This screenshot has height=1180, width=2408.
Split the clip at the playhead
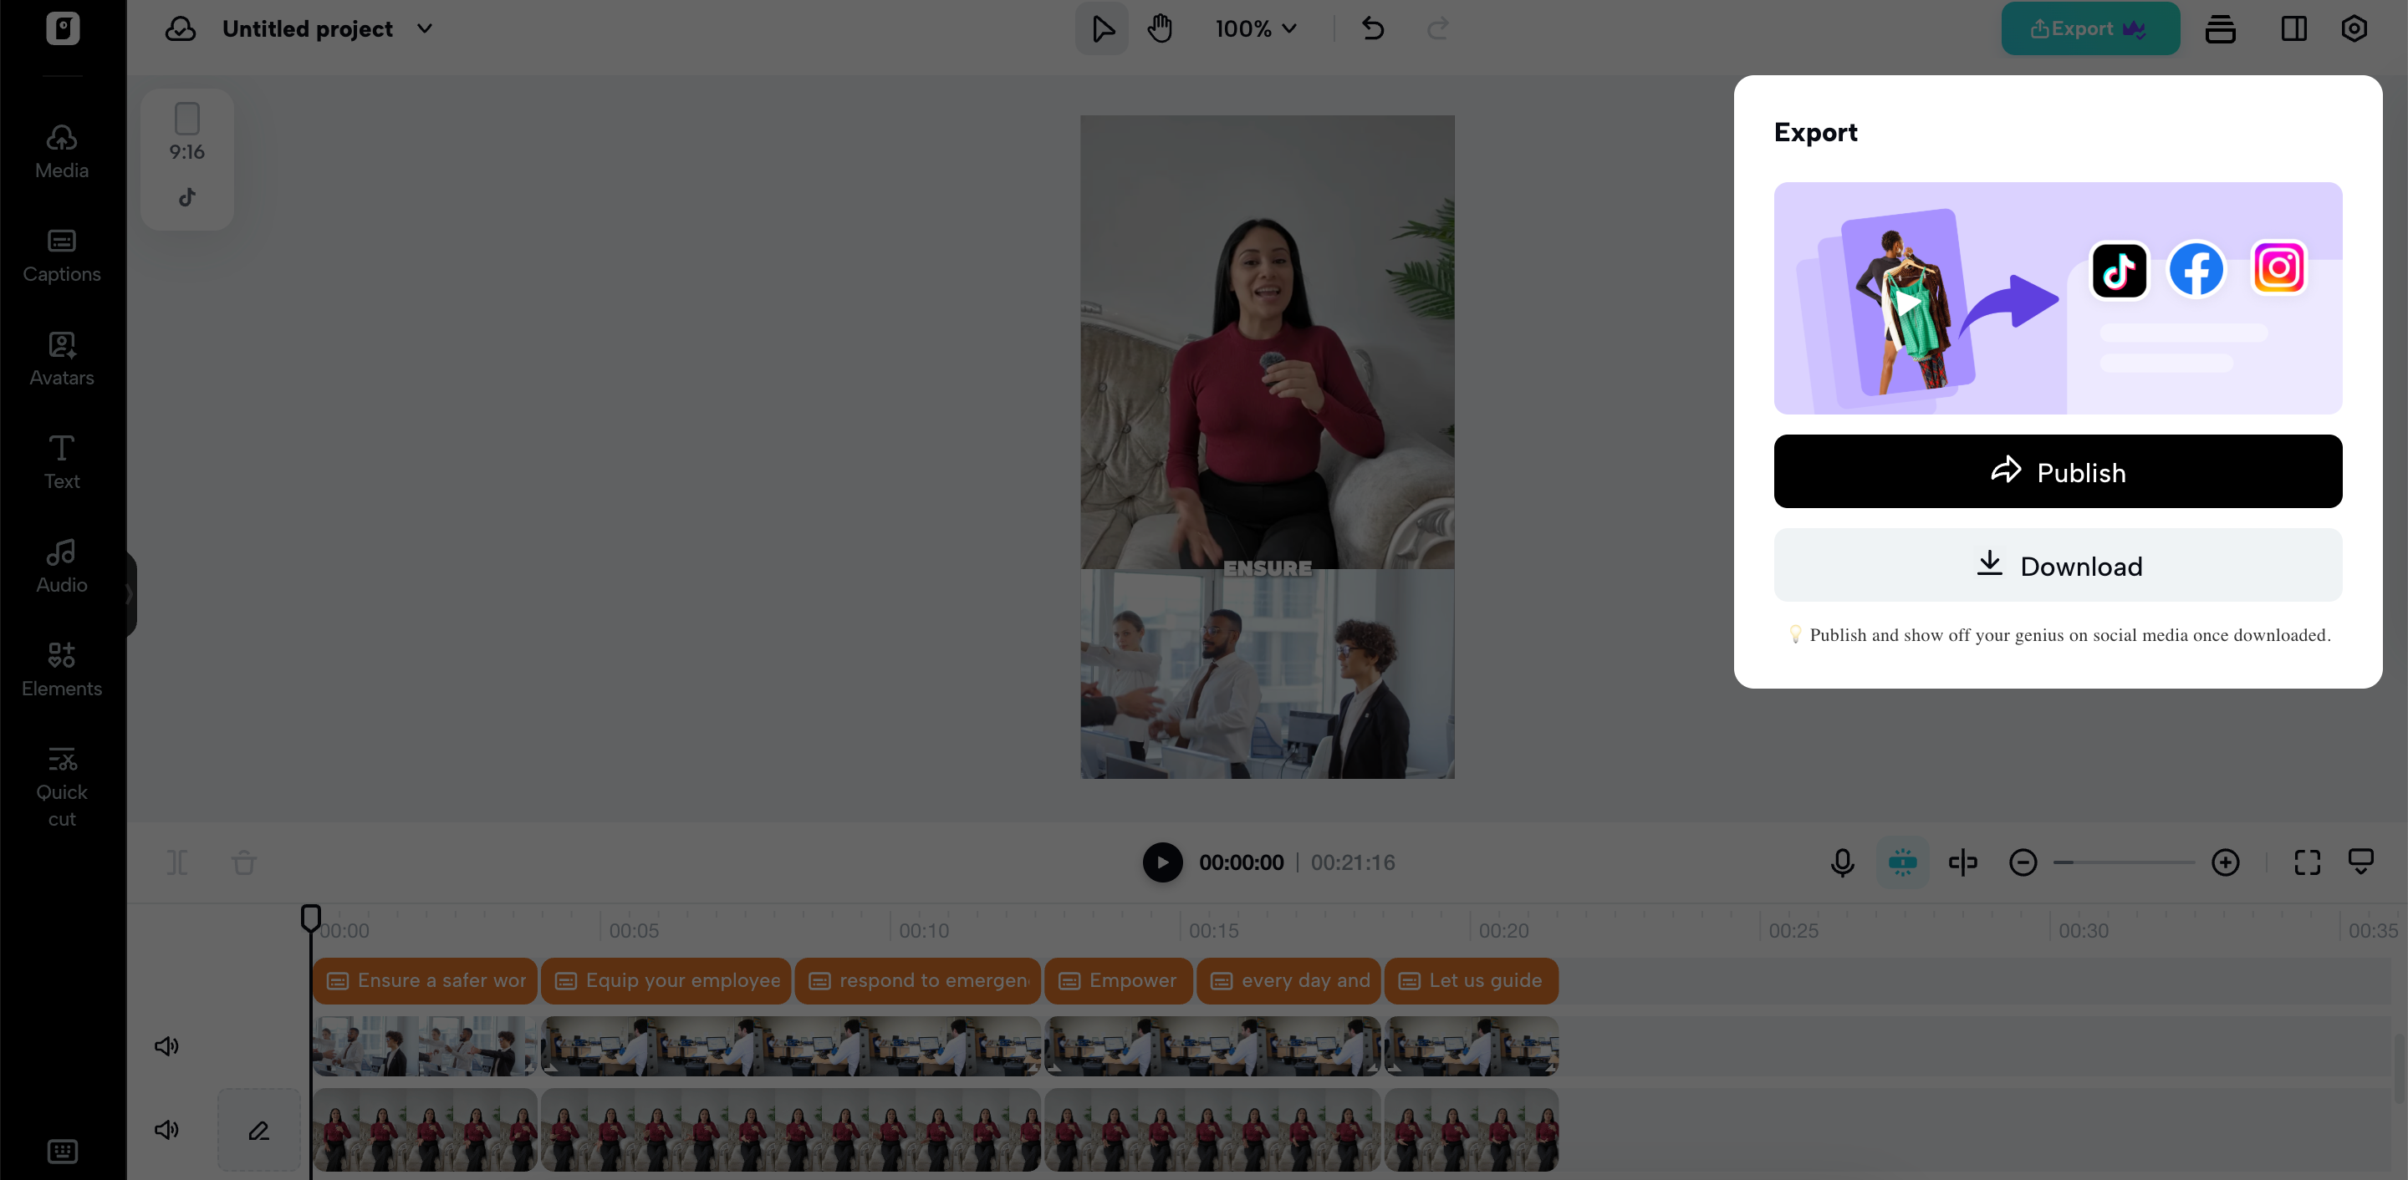coord(1963,862)
